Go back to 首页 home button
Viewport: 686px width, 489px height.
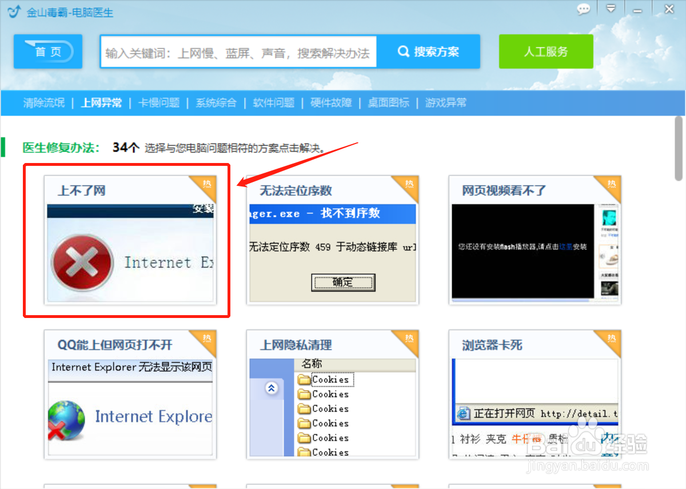tap(48, 51)
